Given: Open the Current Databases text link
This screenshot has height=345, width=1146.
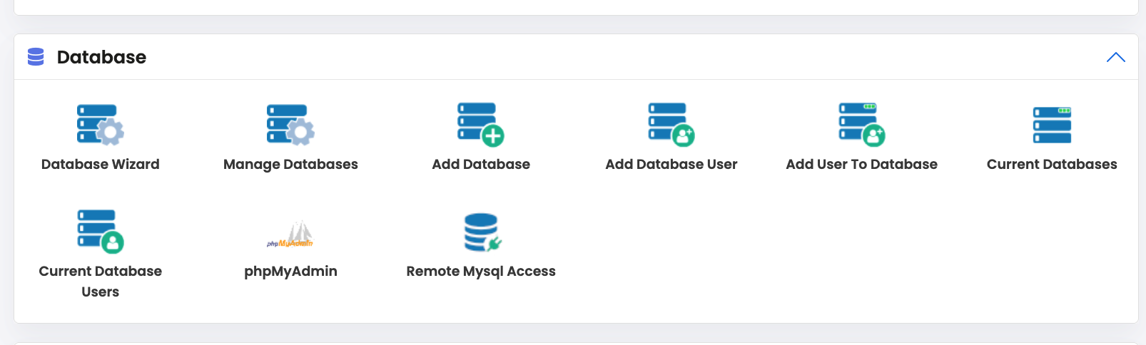Looking at the screenshot, I should coord(1052,164).
